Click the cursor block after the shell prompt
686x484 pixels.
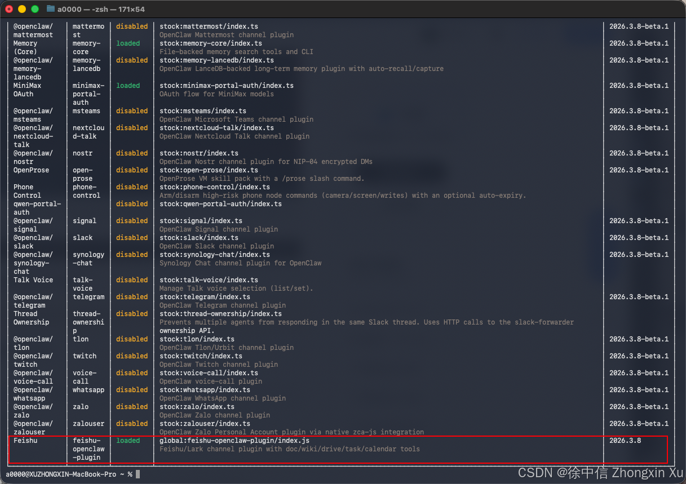pos(138,474)
